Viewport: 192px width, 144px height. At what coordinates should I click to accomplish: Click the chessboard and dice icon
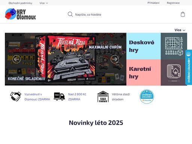pos(174,46)
